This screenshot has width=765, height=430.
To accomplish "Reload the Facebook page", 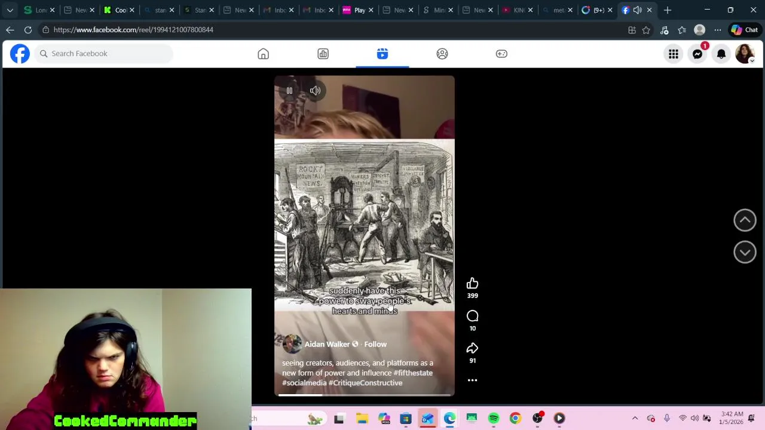I will point(28,30).
